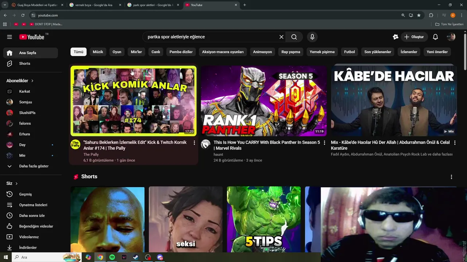The image size is (467, 262).
Task: Open the Chrome three-dot menu
Action: [x=462, y=15]
